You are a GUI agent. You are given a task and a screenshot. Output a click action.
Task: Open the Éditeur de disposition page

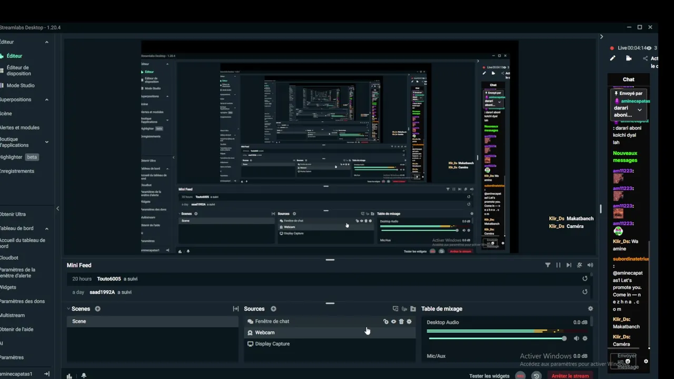(18, 71)
